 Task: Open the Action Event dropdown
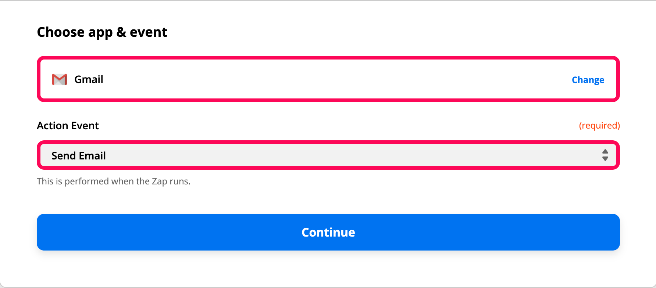click(x=328, y=155)
